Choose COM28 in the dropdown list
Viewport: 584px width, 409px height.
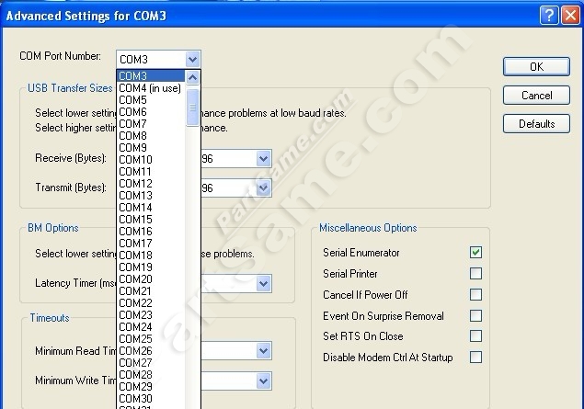(151, 374)
